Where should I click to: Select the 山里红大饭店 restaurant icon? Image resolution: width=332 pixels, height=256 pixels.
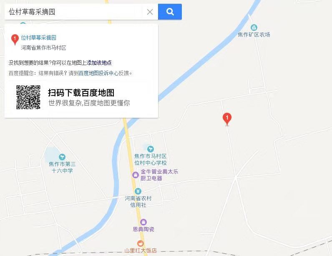pos(141,243)
